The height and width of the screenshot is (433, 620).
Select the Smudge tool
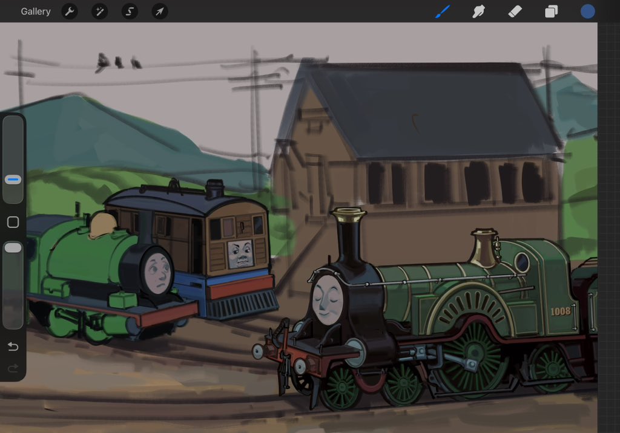point(478,11)
